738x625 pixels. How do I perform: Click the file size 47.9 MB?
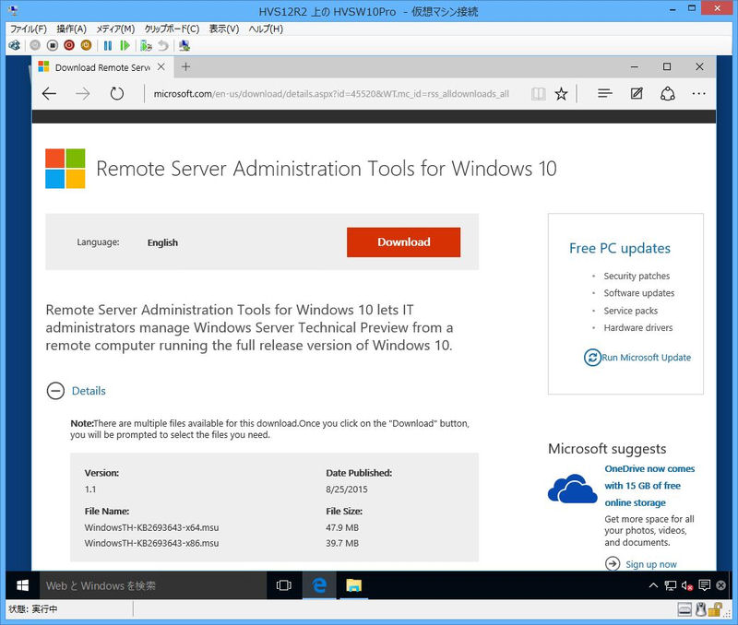click(x=342, y=527)
